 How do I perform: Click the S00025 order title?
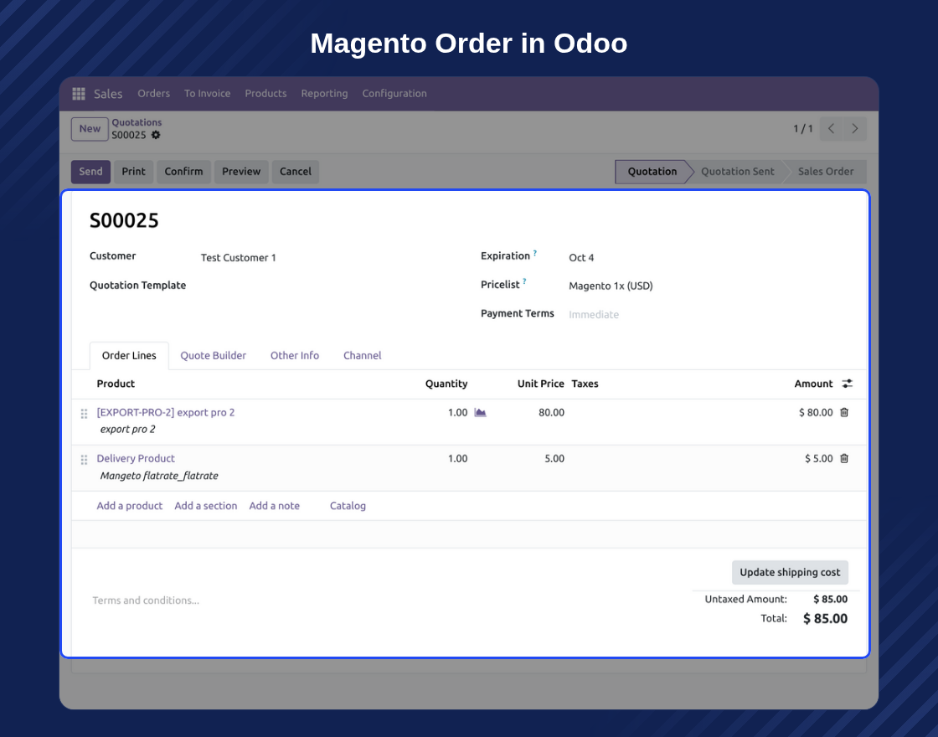[x=124, y=221]
